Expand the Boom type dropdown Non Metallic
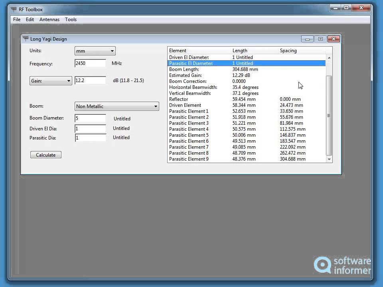 point(116,106)
